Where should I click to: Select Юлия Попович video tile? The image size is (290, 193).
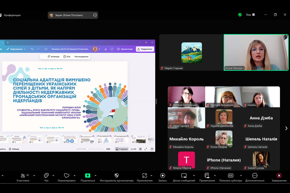tap(256, 52)
